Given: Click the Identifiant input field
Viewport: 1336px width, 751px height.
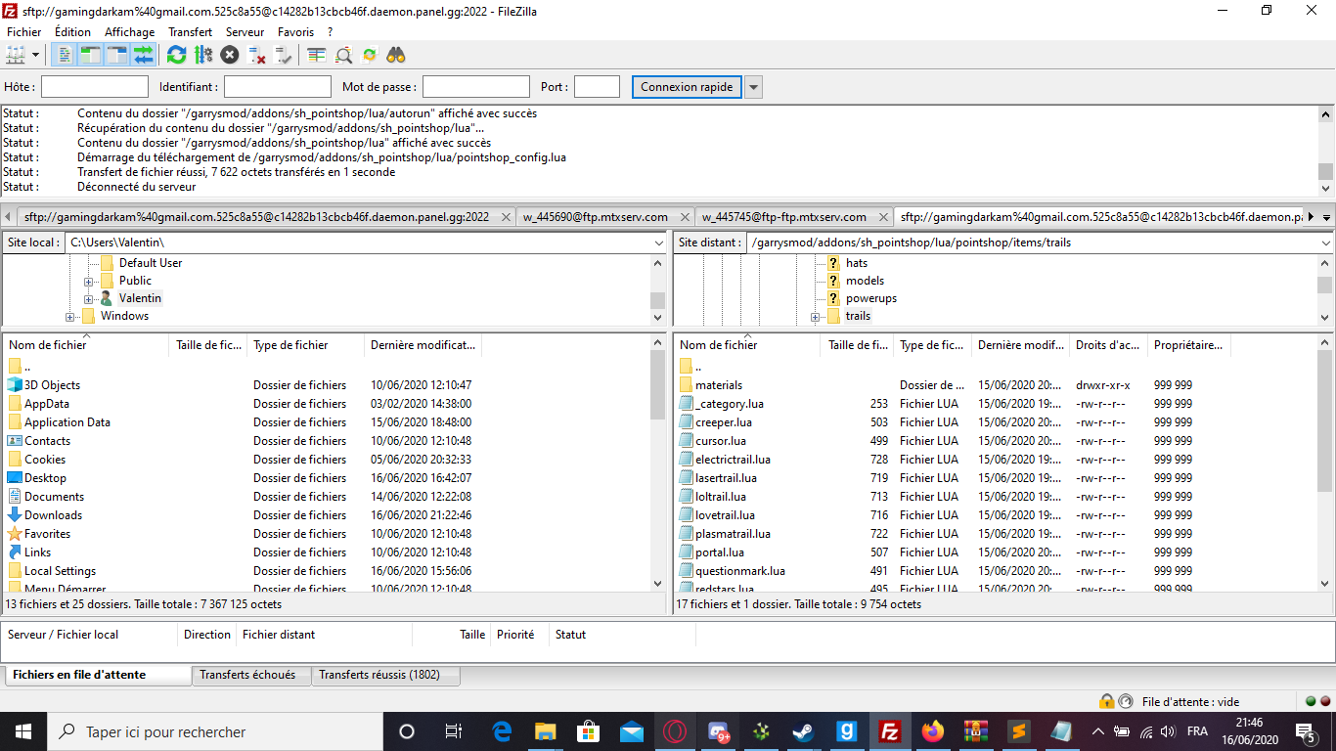Looking at the screenshot, I should pos(278,87).
